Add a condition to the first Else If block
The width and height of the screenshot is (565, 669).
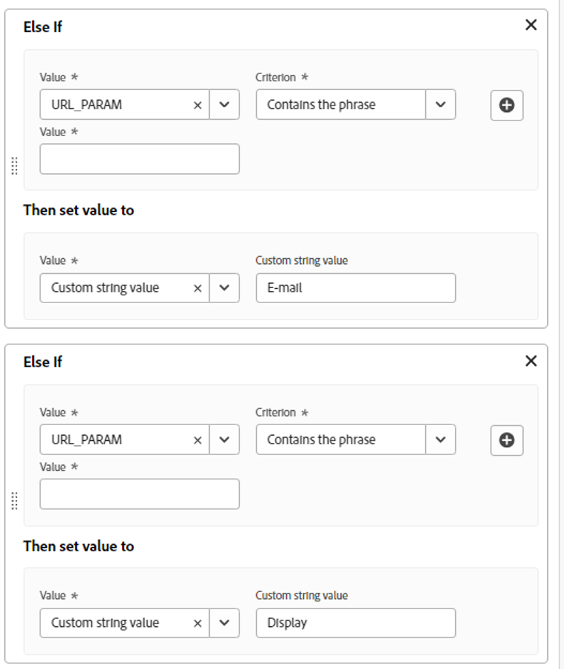pyautogui.click(x=507, y=105)
